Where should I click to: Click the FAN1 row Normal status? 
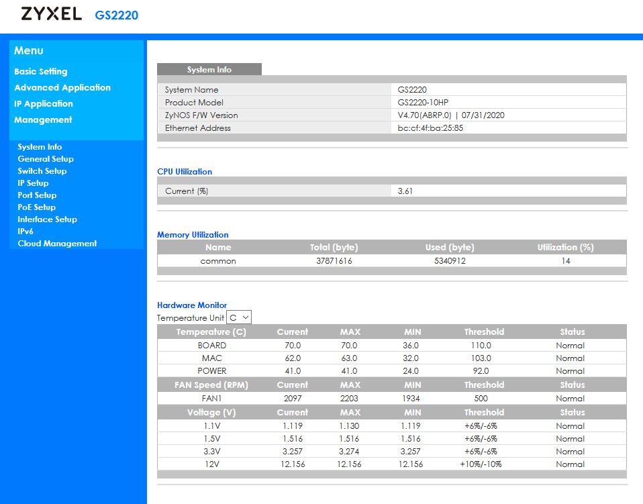coord(570,398)
